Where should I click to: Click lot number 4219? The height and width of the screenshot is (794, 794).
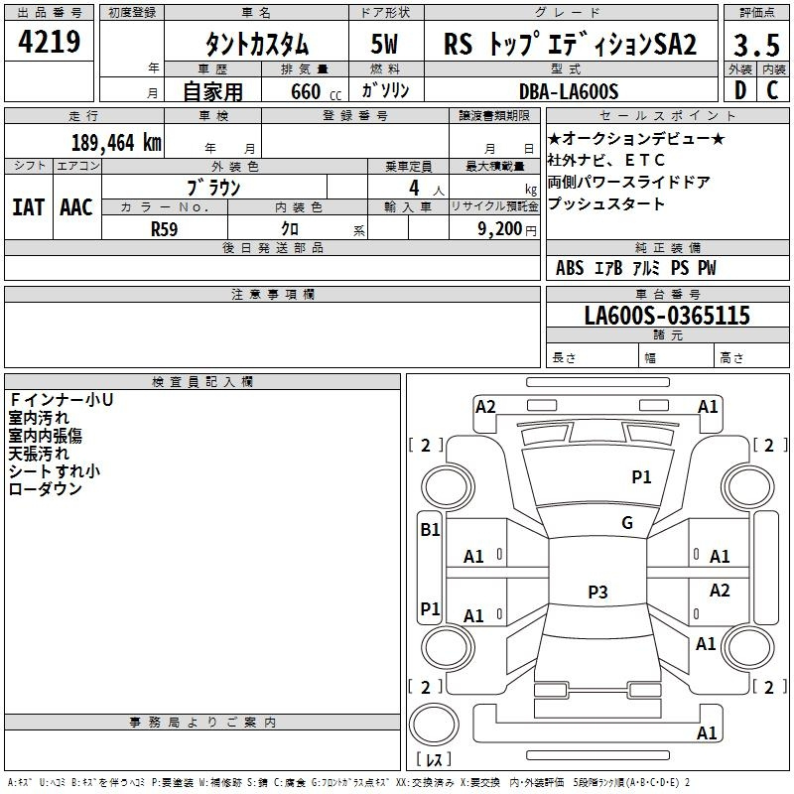coord(50,42)
